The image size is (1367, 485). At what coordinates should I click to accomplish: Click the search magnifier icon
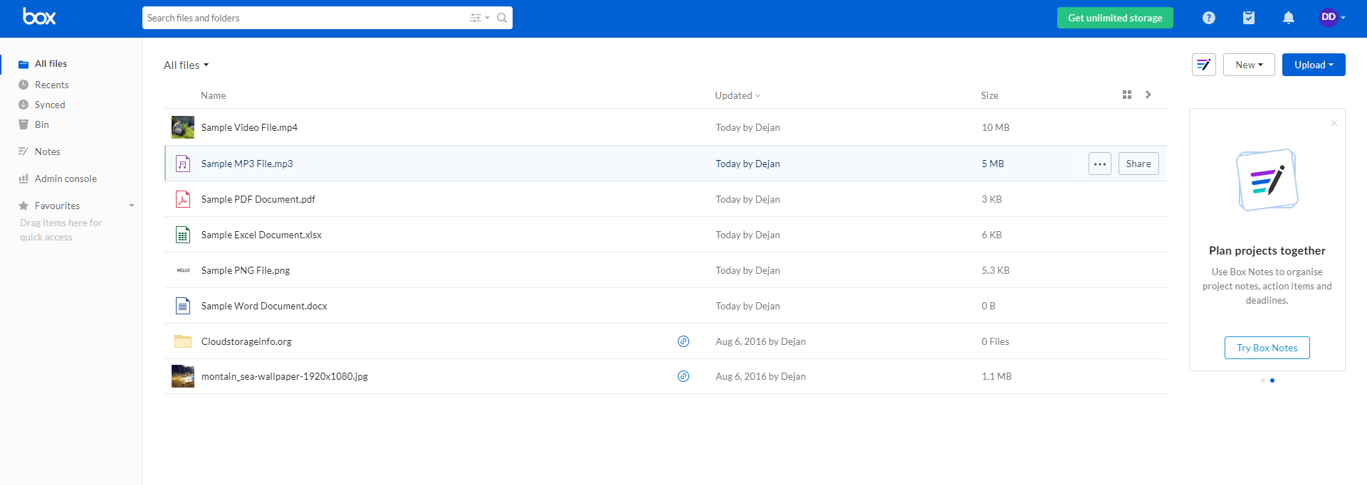[502, 18]
